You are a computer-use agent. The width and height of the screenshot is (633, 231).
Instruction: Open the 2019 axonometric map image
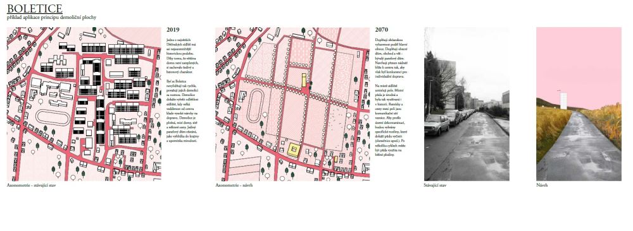click(x=84, y=104)
